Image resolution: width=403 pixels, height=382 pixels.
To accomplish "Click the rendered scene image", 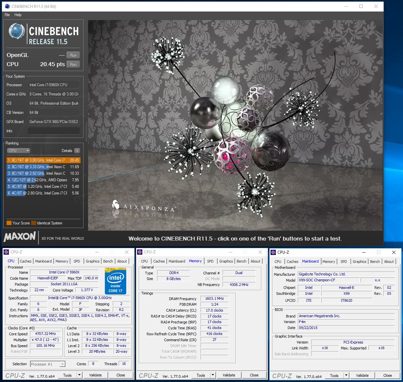I will pos(235,125).
